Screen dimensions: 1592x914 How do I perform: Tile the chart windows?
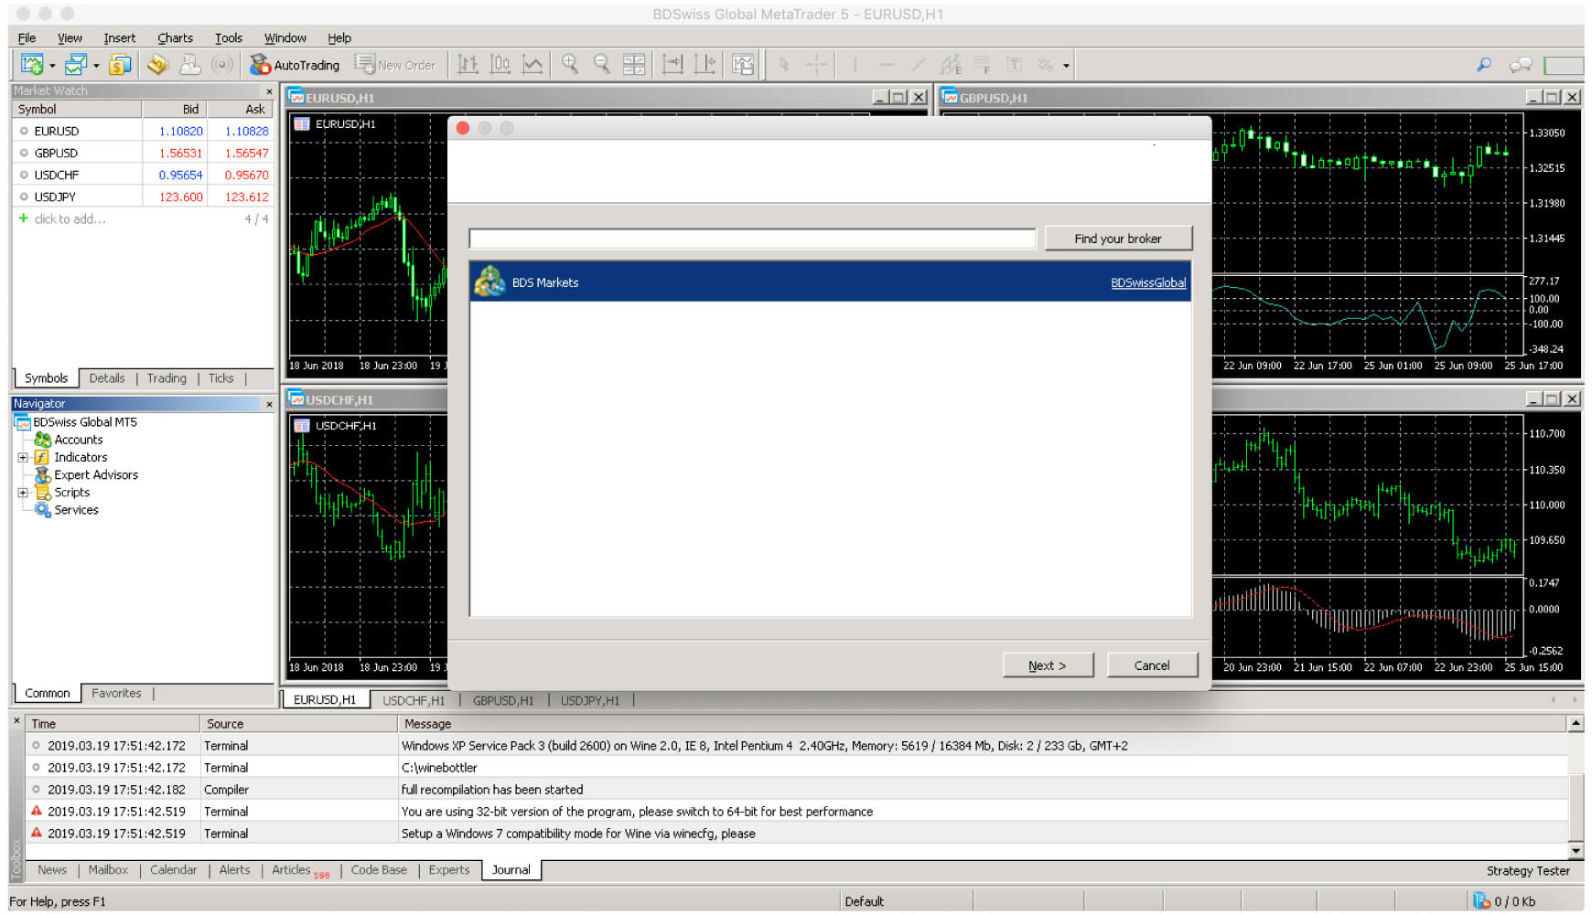tap(633, 65)
